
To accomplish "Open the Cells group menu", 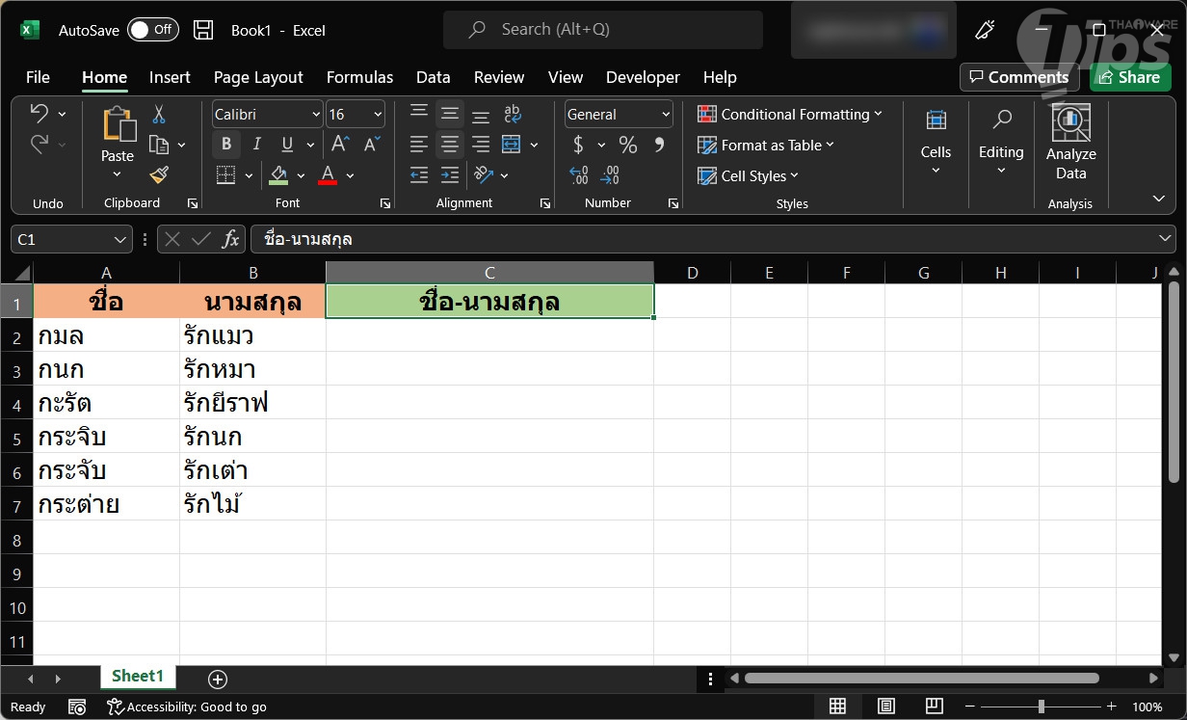I will pyautogui.click(x=936, y=143).
